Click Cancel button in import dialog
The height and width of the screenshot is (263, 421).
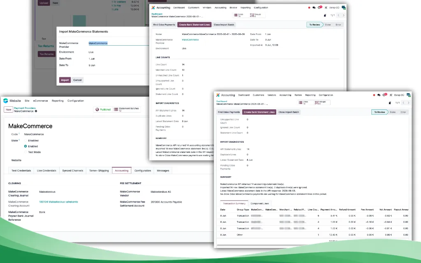click(x=77, y=80)
